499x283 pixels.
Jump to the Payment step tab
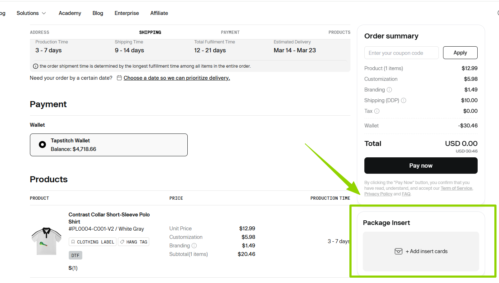[230, 32]
